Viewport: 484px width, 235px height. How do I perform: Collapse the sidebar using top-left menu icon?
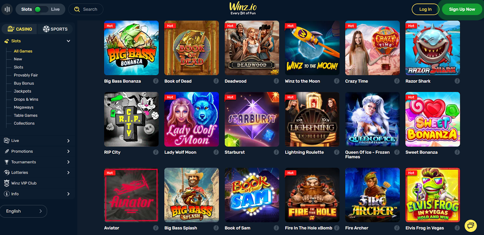[7, 9]
